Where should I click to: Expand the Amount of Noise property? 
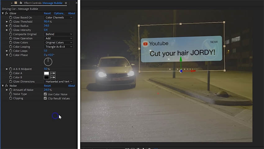click(7, 90)
